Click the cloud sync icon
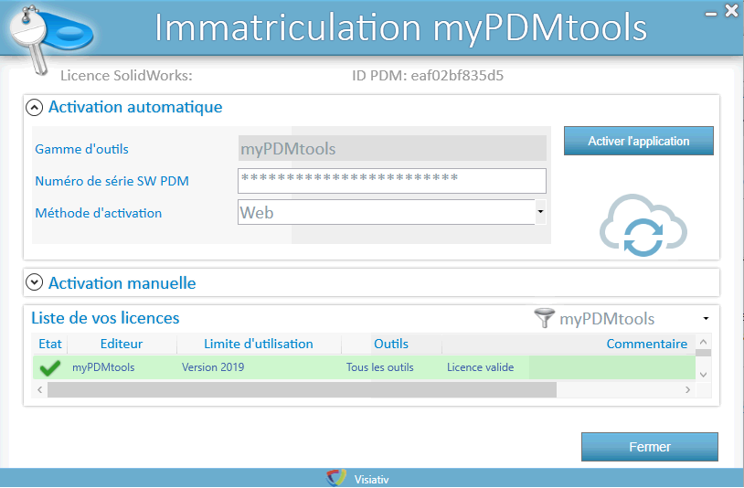 (x=643, y=227)
